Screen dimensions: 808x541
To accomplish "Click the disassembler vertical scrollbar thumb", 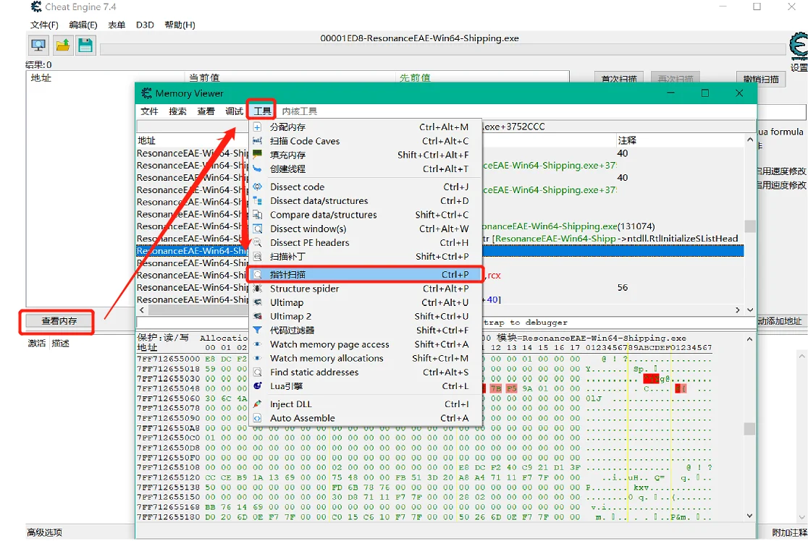I will tap(750, 226).
